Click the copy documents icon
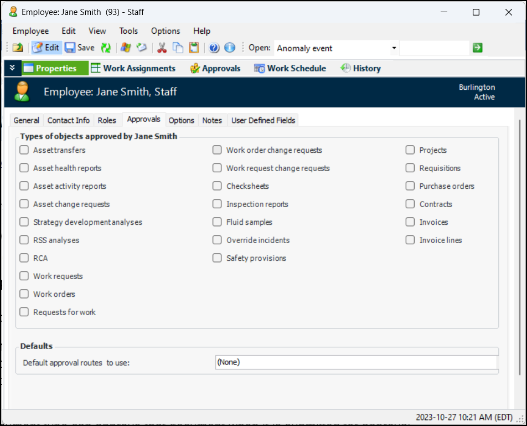 click(178, 48)
